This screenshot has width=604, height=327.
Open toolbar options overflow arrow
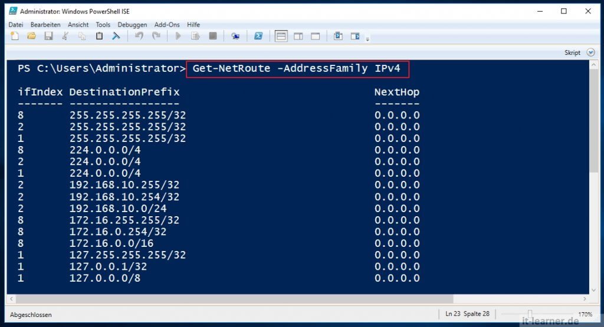click(367, 38)
